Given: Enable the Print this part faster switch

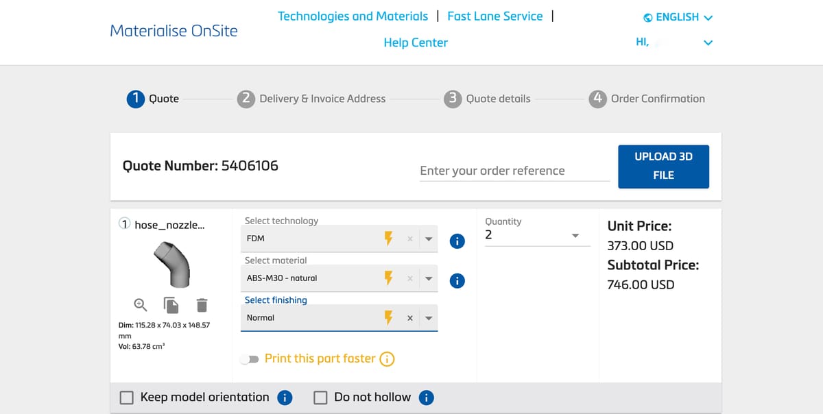Looking at the screenshot, I should (248, 359).
